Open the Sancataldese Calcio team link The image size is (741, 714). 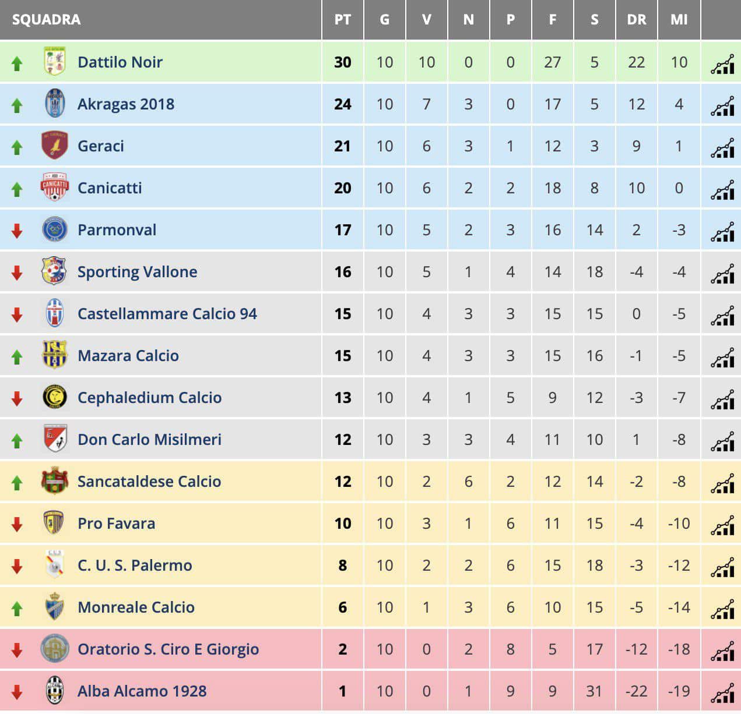click(x=149, y=482)
